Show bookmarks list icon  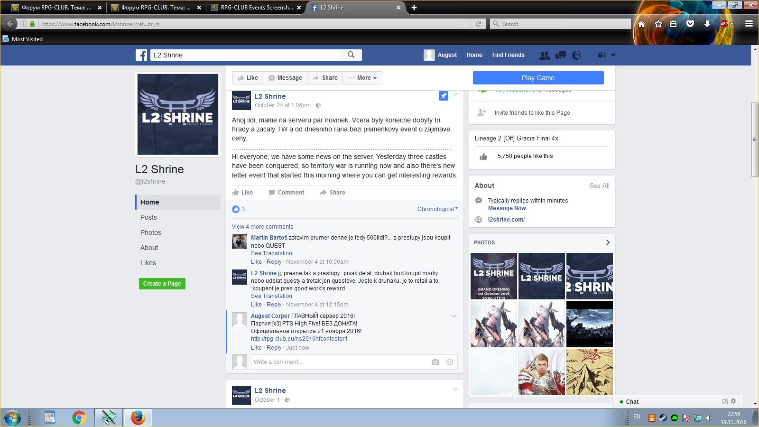(673, 24)
